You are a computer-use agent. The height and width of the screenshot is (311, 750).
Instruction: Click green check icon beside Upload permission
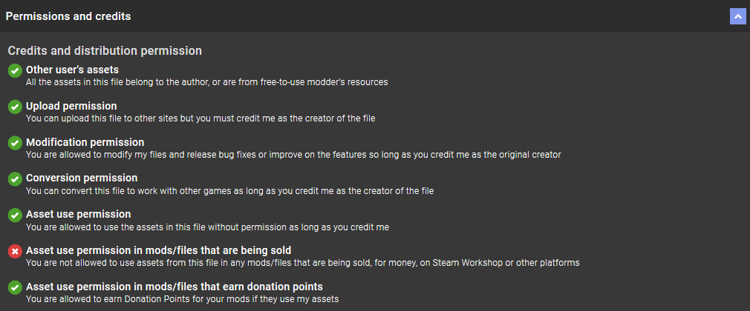pyautogui.click(x=15, y=107)
